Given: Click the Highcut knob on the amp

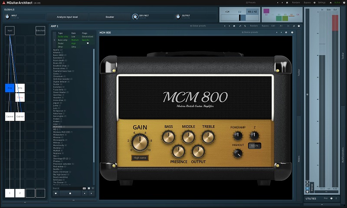Looking at the screenshot, I should click(x=238, y=153).
